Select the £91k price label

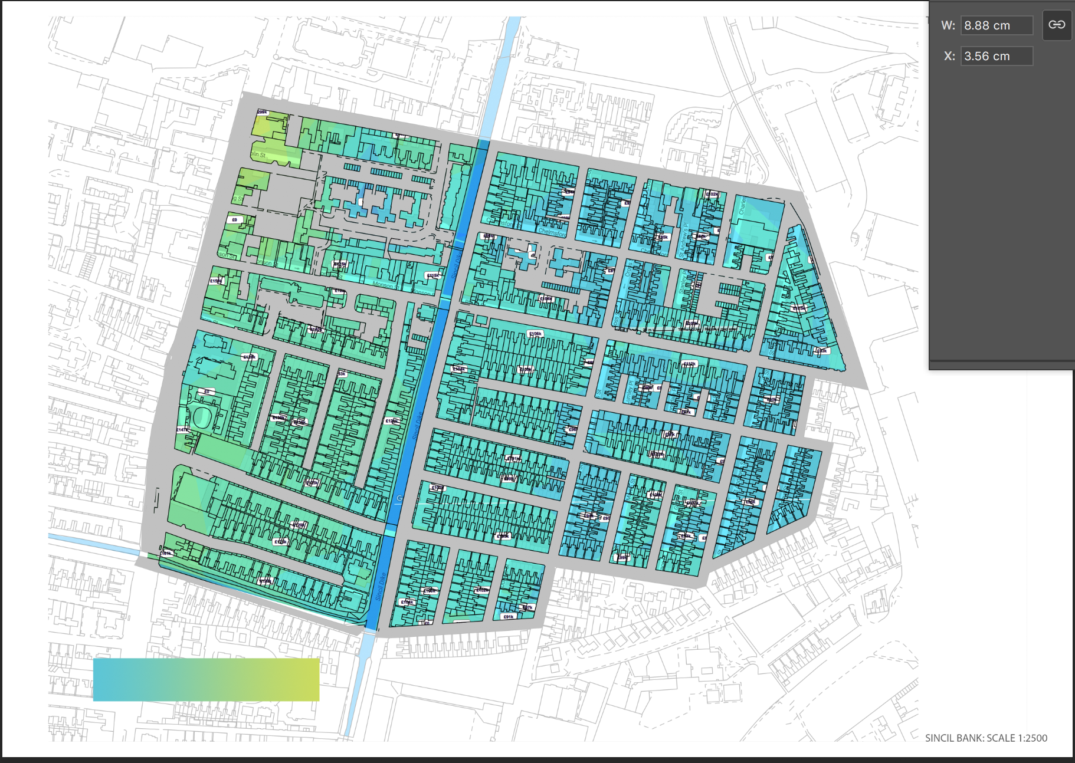point(508,616)
